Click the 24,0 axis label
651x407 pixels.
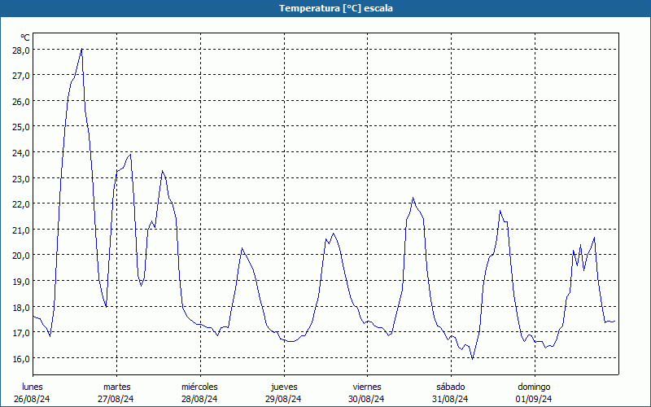[x=21, y=153]
